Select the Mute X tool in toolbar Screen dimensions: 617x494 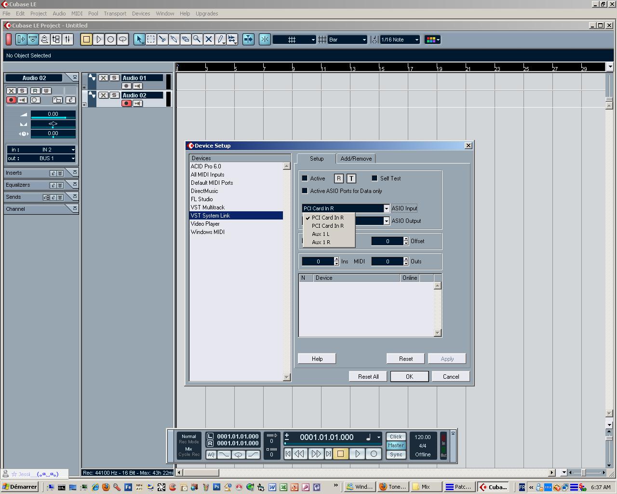point(209,40)
